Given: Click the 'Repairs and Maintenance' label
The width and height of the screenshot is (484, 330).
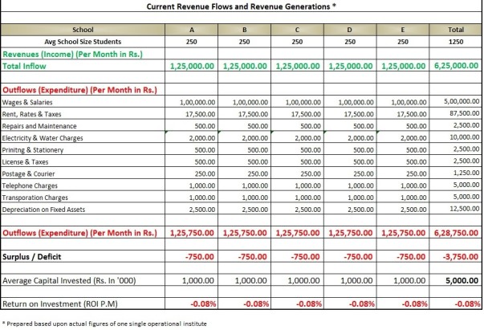Looking at the screenshot, I should click(39, 126).
